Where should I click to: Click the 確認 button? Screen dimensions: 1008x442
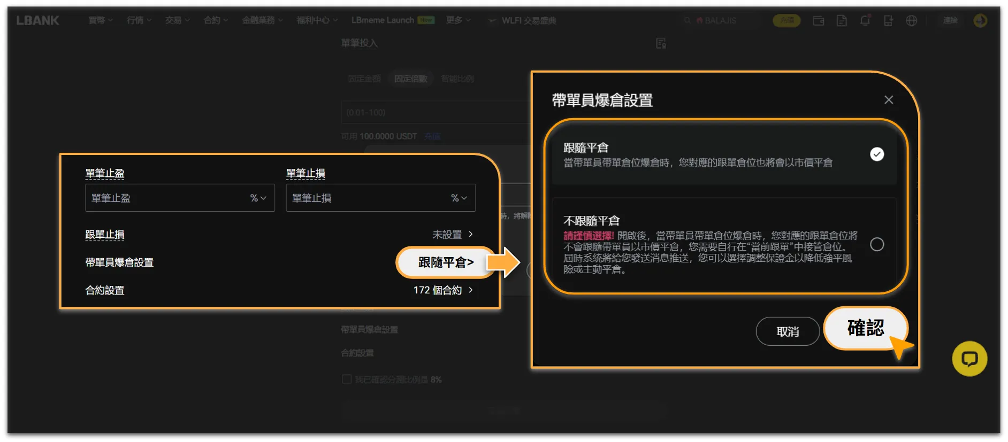[x=866, y=328]
